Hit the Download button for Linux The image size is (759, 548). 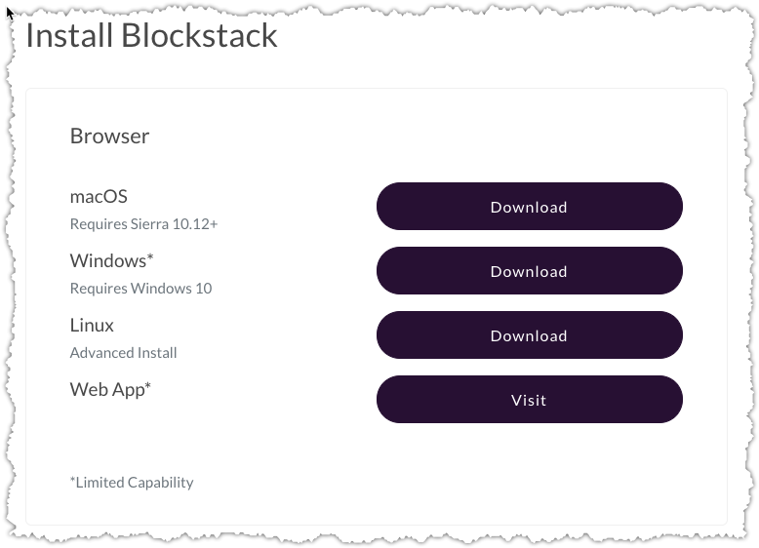(x=529, y=335)
